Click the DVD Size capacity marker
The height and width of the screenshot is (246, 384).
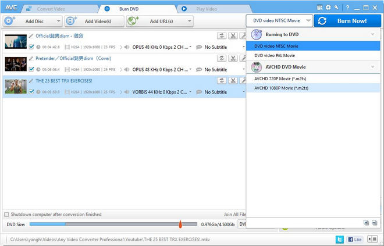coord(180,224)
